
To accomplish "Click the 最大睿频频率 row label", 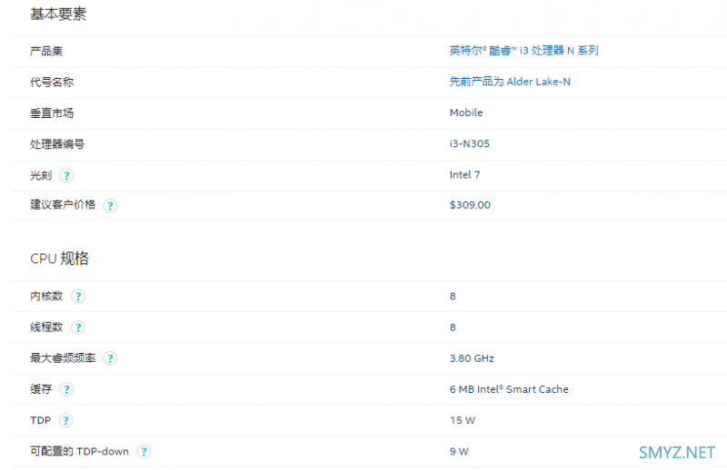I will tap(63, 357).
